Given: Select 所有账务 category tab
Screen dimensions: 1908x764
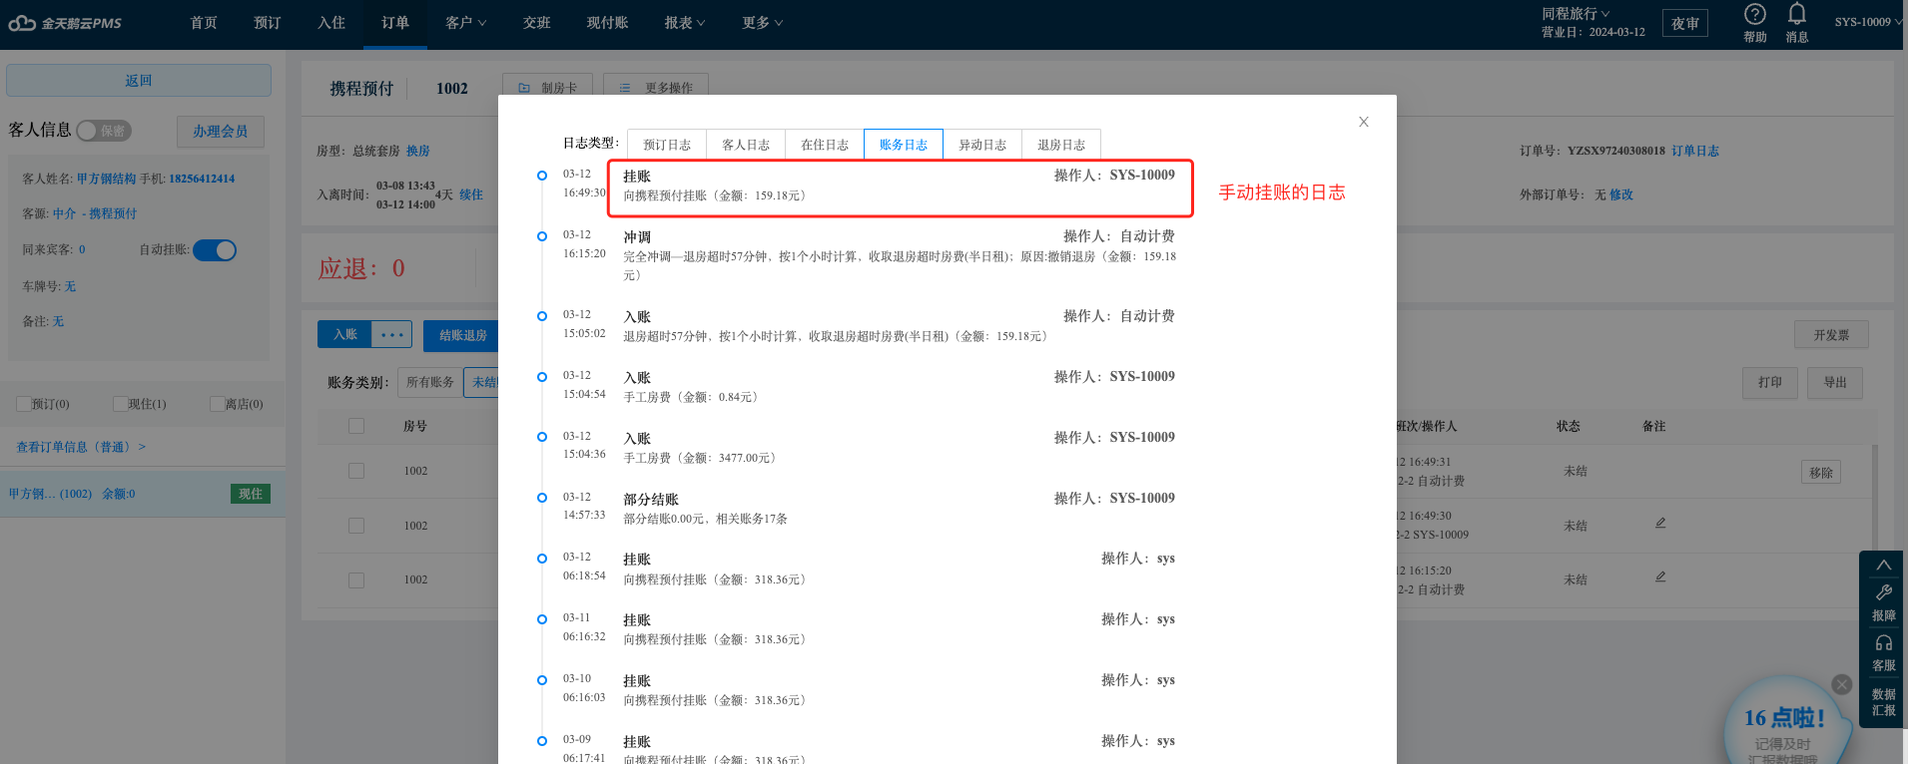Looking at the screenshot, I should (430, 382).
